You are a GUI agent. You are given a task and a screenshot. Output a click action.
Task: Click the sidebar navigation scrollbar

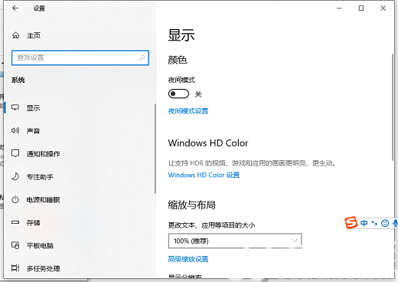pos(155,149)
